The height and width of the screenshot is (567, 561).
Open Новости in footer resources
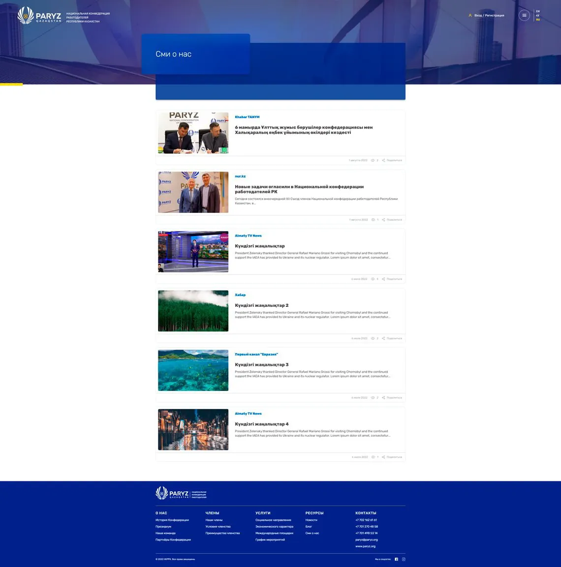click(311, 520)
